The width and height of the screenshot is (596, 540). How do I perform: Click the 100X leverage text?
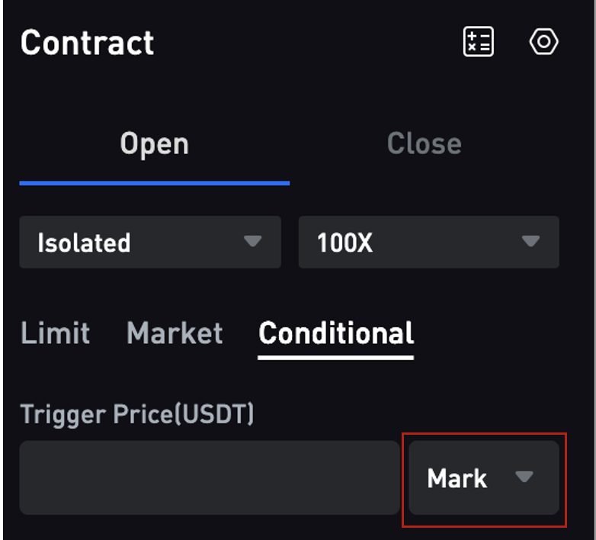[344, 243]
